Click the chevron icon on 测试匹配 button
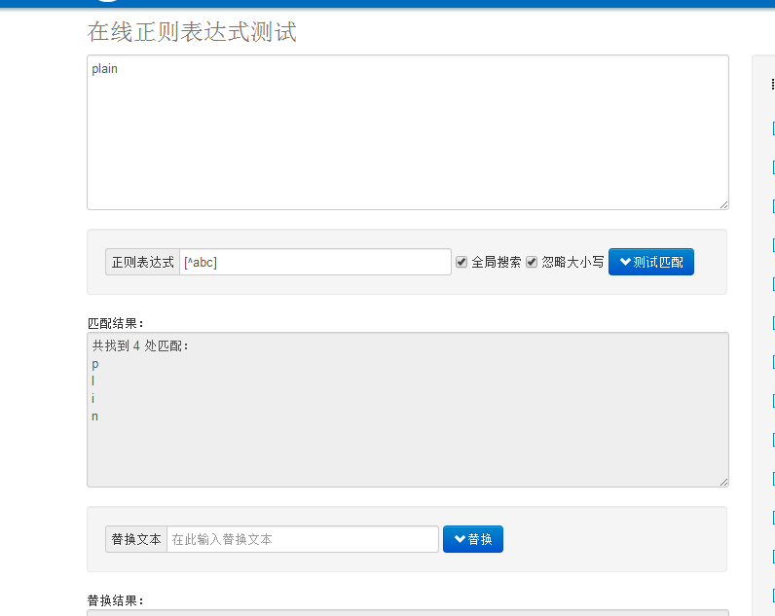Screen dimensions: 775x616 click(x=625, y=262)
